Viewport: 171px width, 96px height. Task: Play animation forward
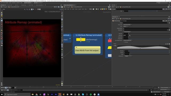click(8, 88)
